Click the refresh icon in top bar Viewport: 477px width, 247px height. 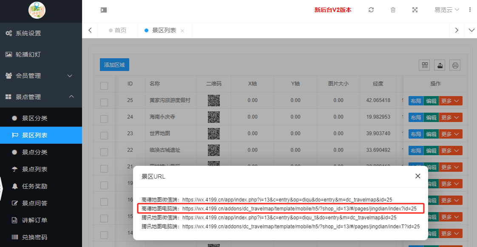coord(371,10)
